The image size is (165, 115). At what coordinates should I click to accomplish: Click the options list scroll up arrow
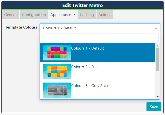[x=157, y=46]
